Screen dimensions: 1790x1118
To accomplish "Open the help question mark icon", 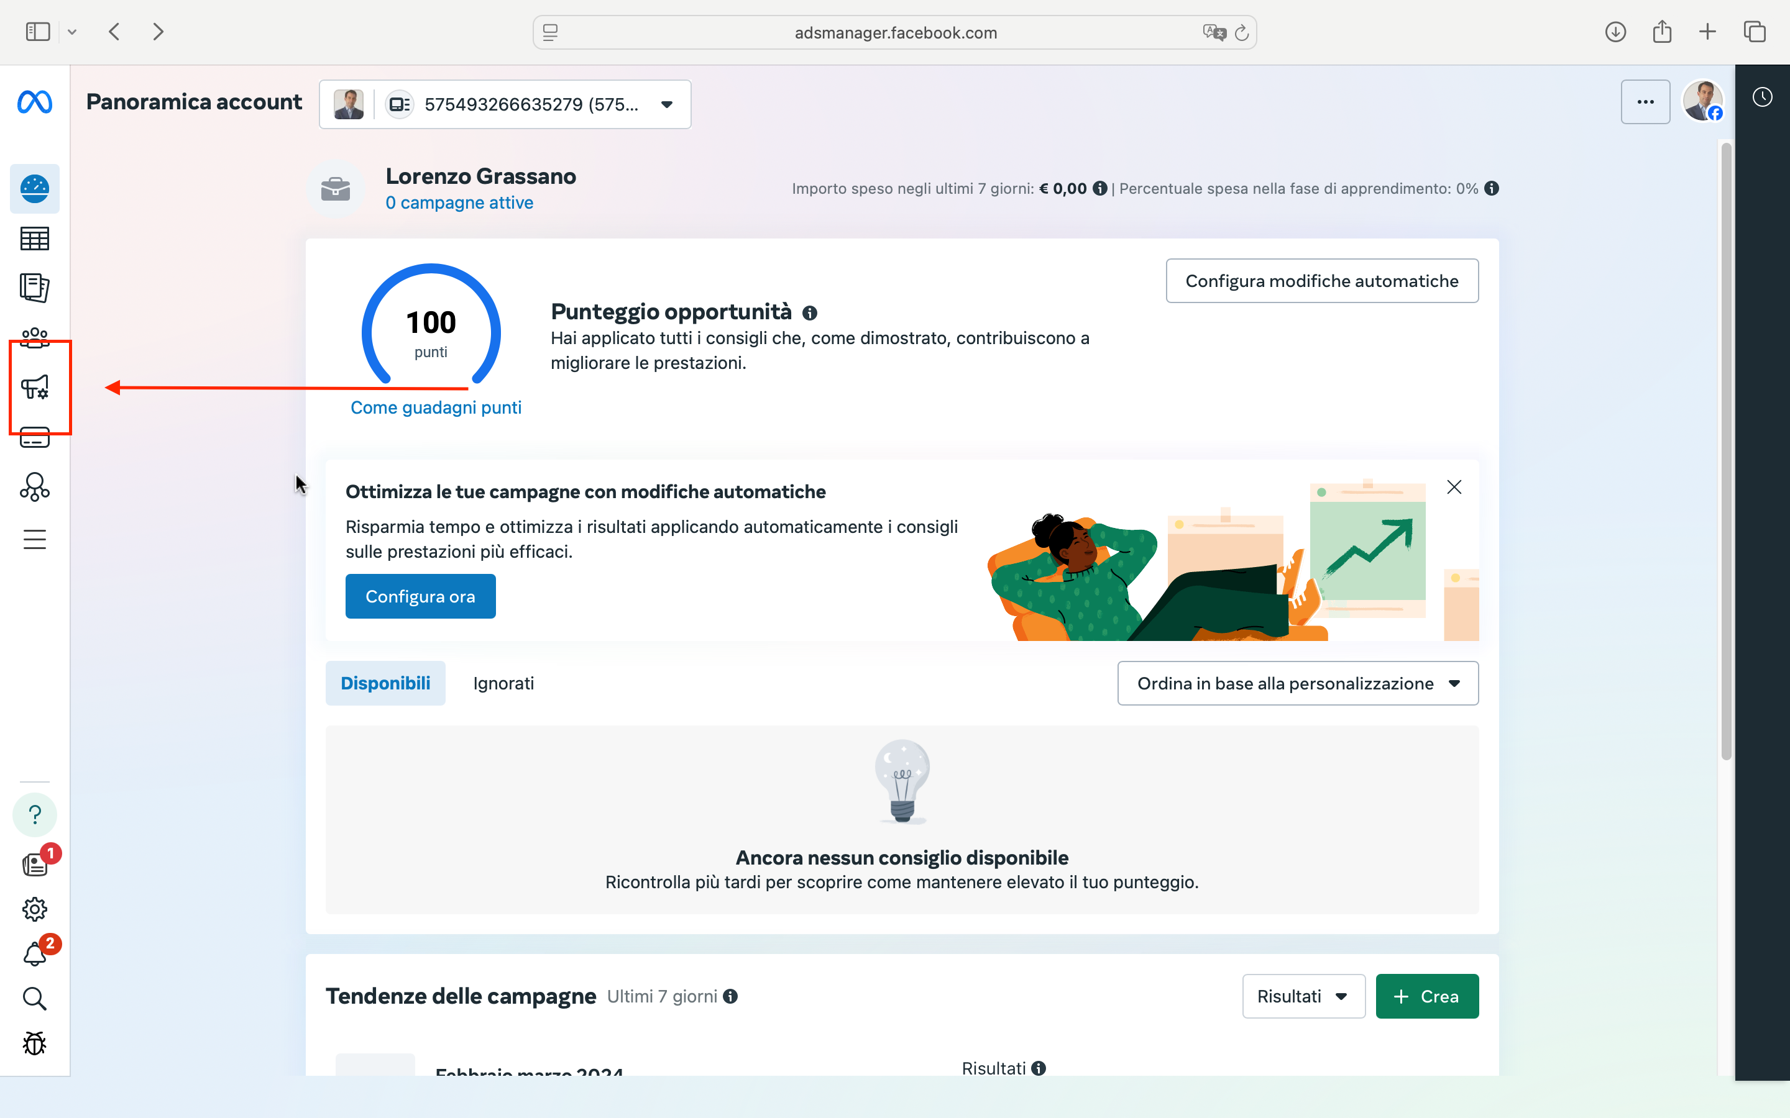I will coord(35,815).
